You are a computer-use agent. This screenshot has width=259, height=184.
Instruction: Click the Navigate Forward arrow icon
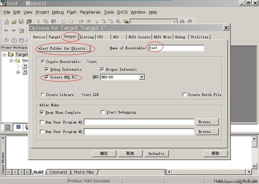tap(13, 30)
